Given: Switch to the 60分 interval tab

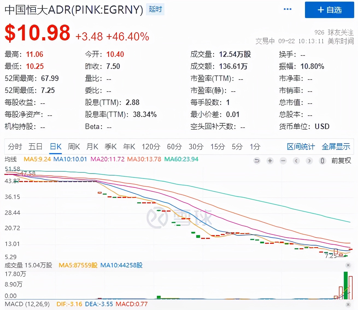Looking at the screenshot, I should [174, 147].
